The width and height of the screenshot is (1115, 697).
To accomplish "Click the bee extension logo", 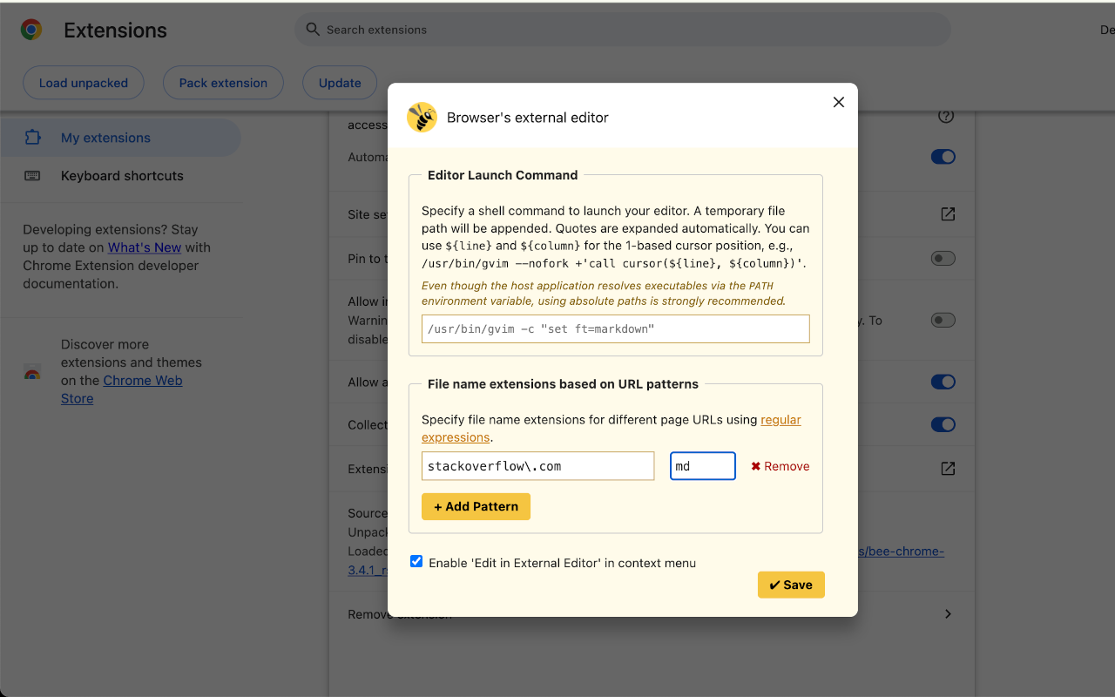I will tap(422, 117).
